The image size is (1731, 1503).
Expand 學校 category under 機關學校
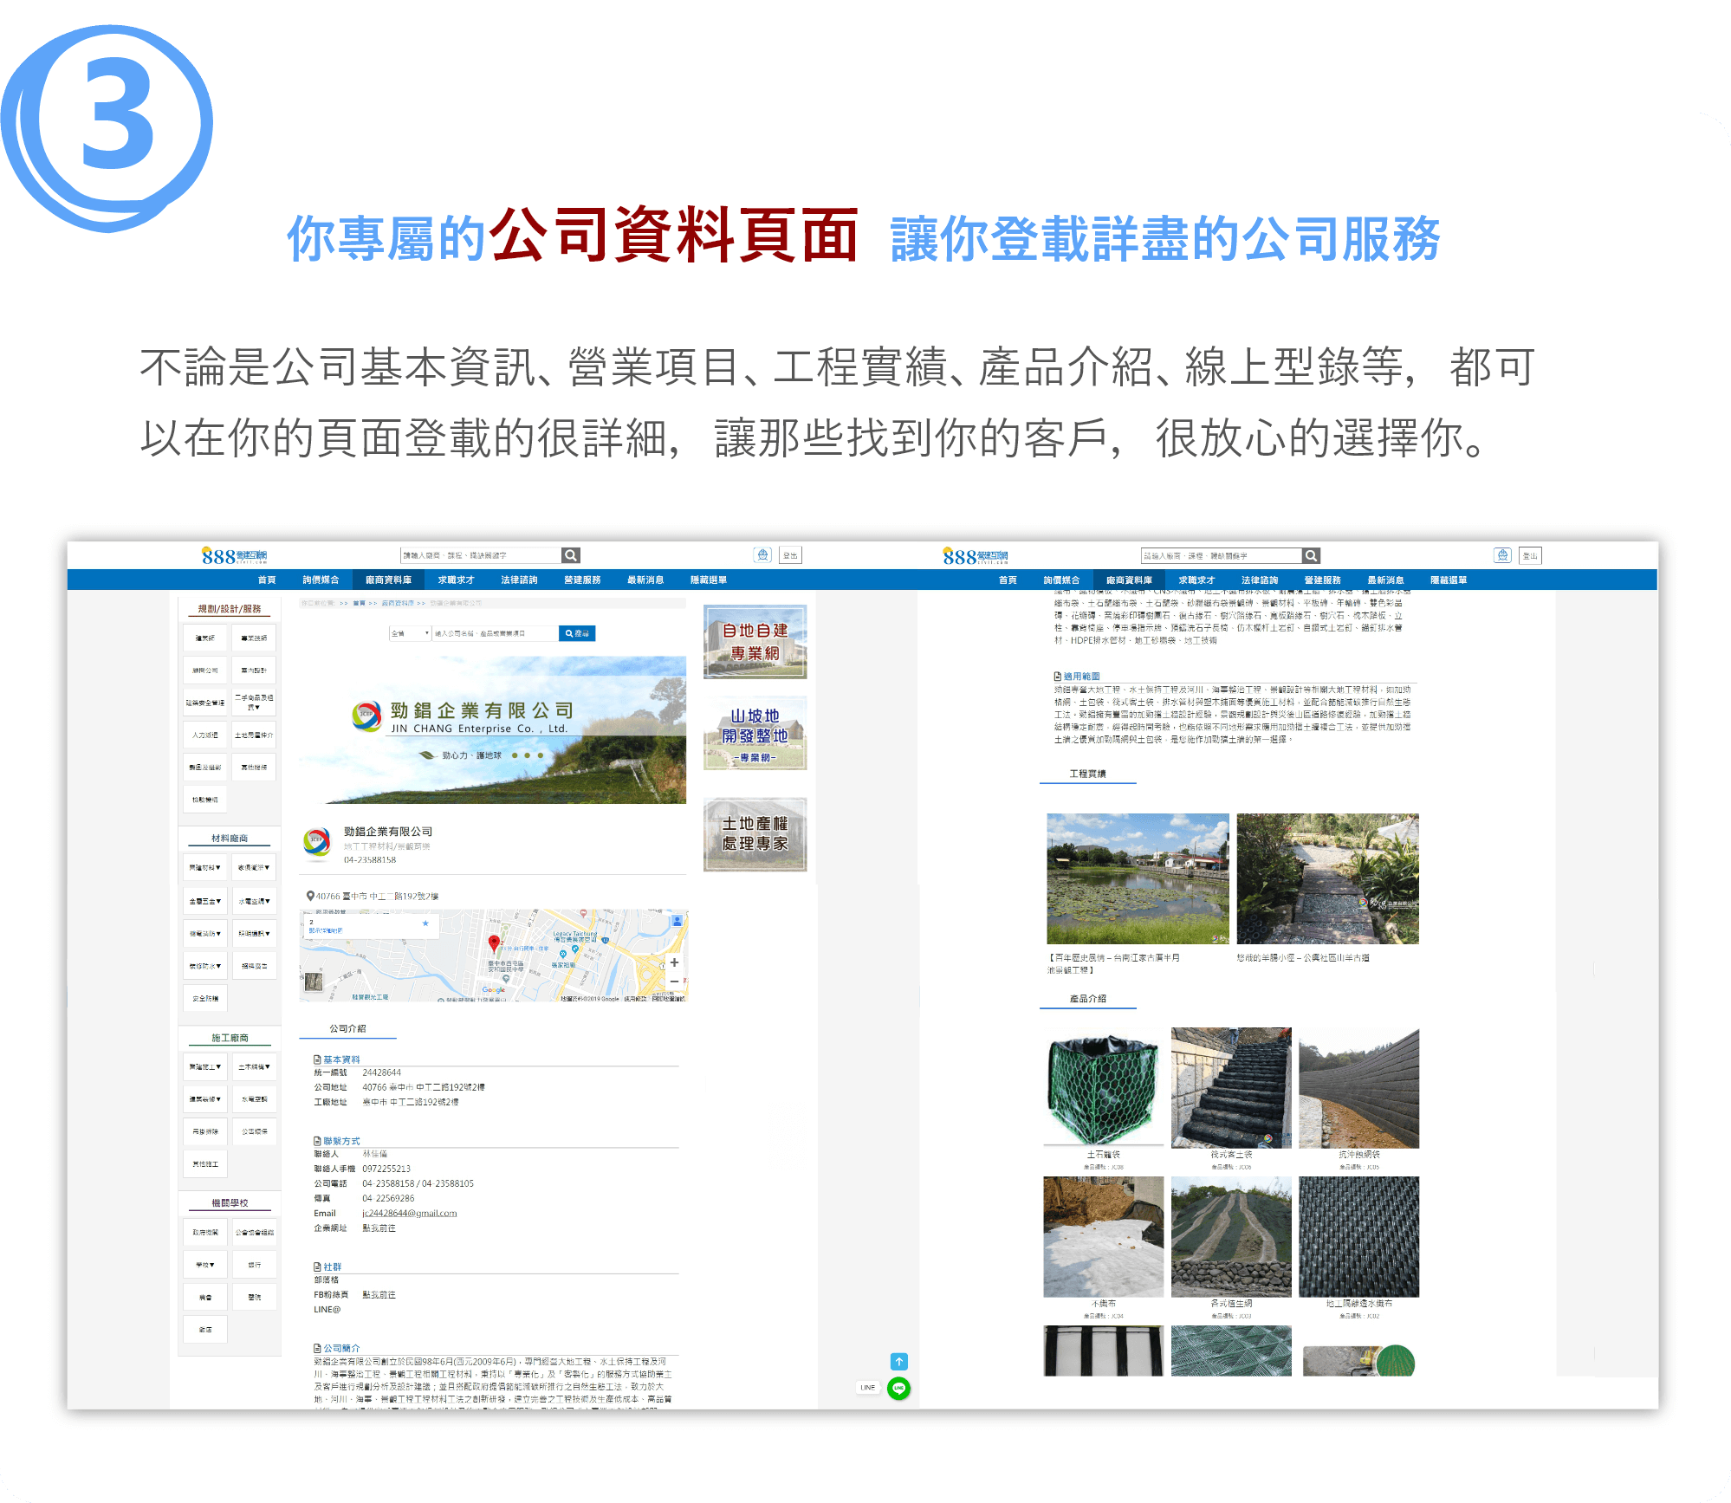(205, 1265)
